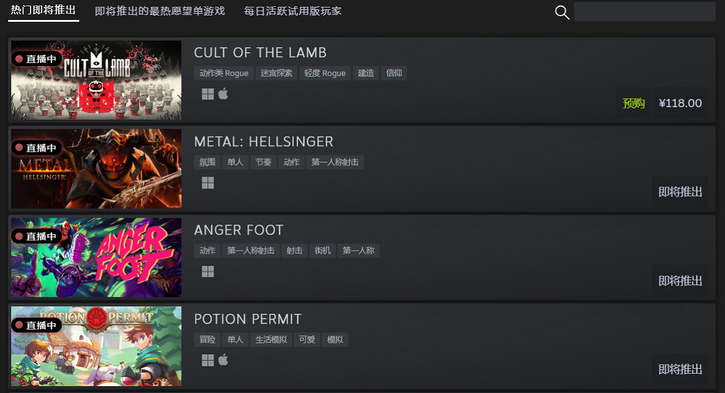This screenshot has height=393, width=725.
Task: Click the Apple icon under Cult of the Lamb
Action: [224, 94]
